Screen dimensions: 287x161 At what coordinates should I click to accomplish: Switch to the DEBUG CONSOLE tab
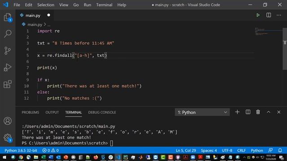tap(102, 112)
